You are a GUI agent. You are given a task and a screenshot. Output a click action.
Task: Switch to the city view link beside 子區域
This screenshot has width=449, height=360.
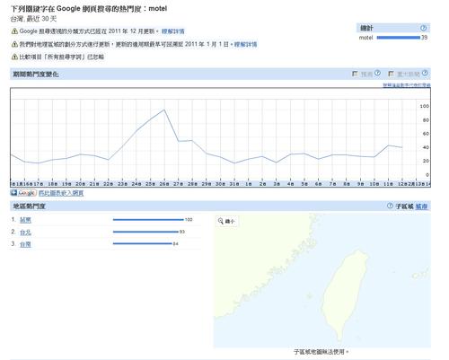421,206
